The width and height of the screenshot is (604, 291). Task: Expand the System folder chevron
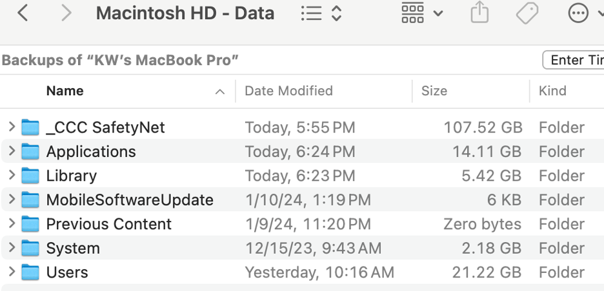(11, 249)
